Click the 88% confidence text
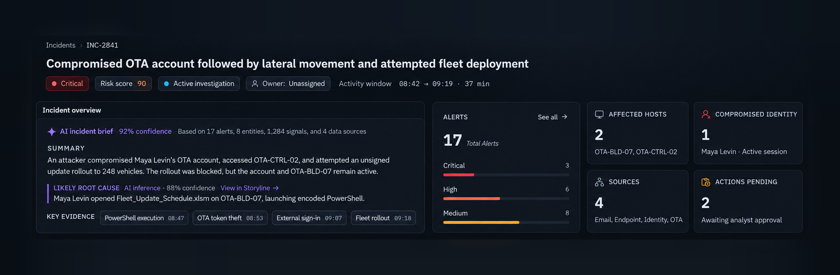Viewport: 840px width, 275px height. (191, 188)
